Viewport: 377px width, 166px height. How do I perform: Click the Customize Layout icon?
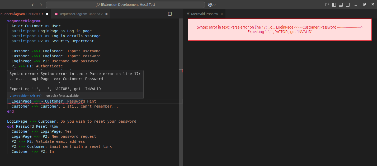(327, 4)
